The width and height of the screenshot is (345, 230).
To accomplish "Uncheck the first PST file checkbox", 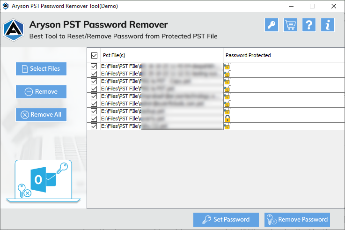I will click(x=94, y=67).
